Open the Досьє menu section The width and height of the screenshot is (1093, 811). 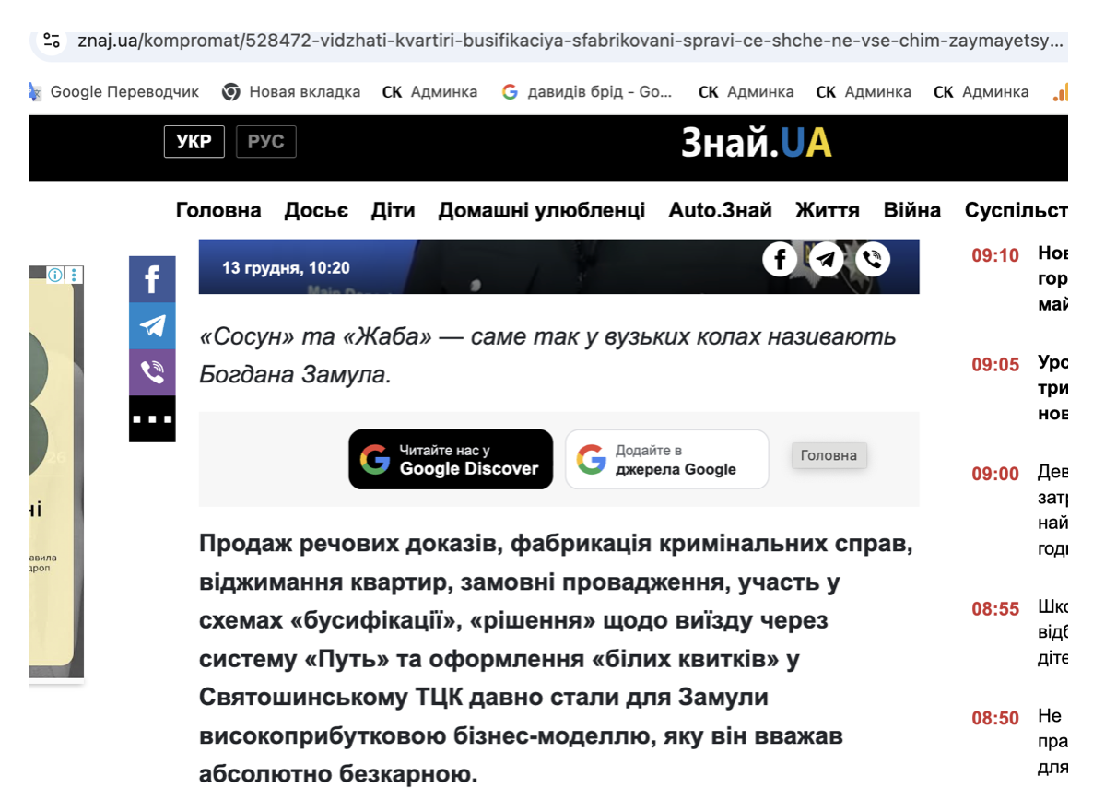point(316,210)
